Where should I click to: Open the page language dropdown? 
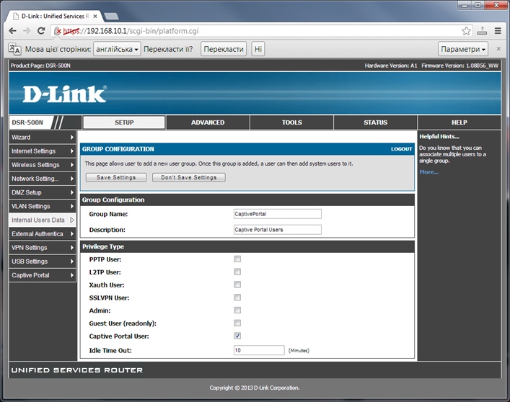click(x=116, y=49)
